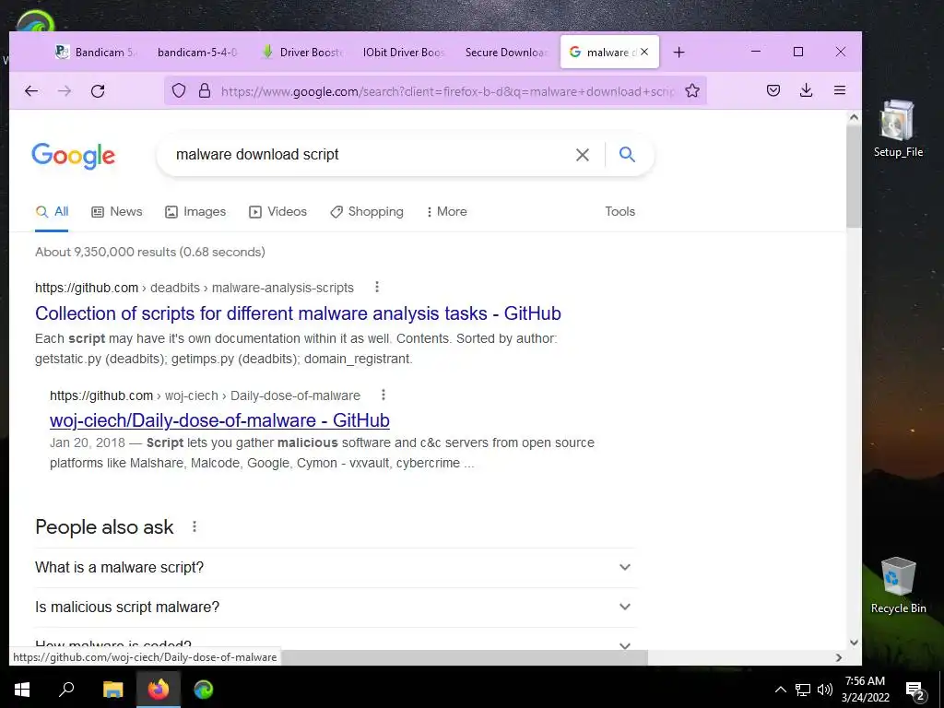Click scroll right arrow at bottom
944x708 pixels.
pyautogui.click(x=839, y=658)
